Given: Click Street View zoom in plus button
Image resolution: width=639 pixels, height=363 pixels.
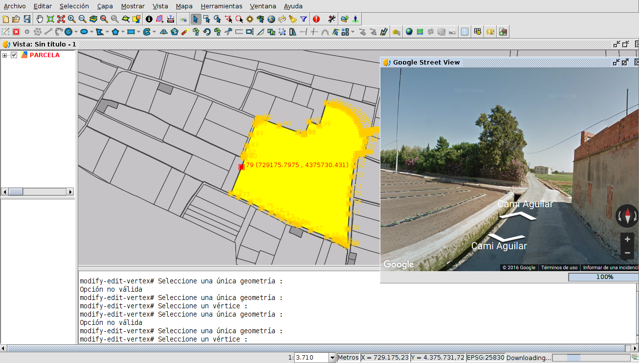Looking at the screenshot, I should (627, 239).
